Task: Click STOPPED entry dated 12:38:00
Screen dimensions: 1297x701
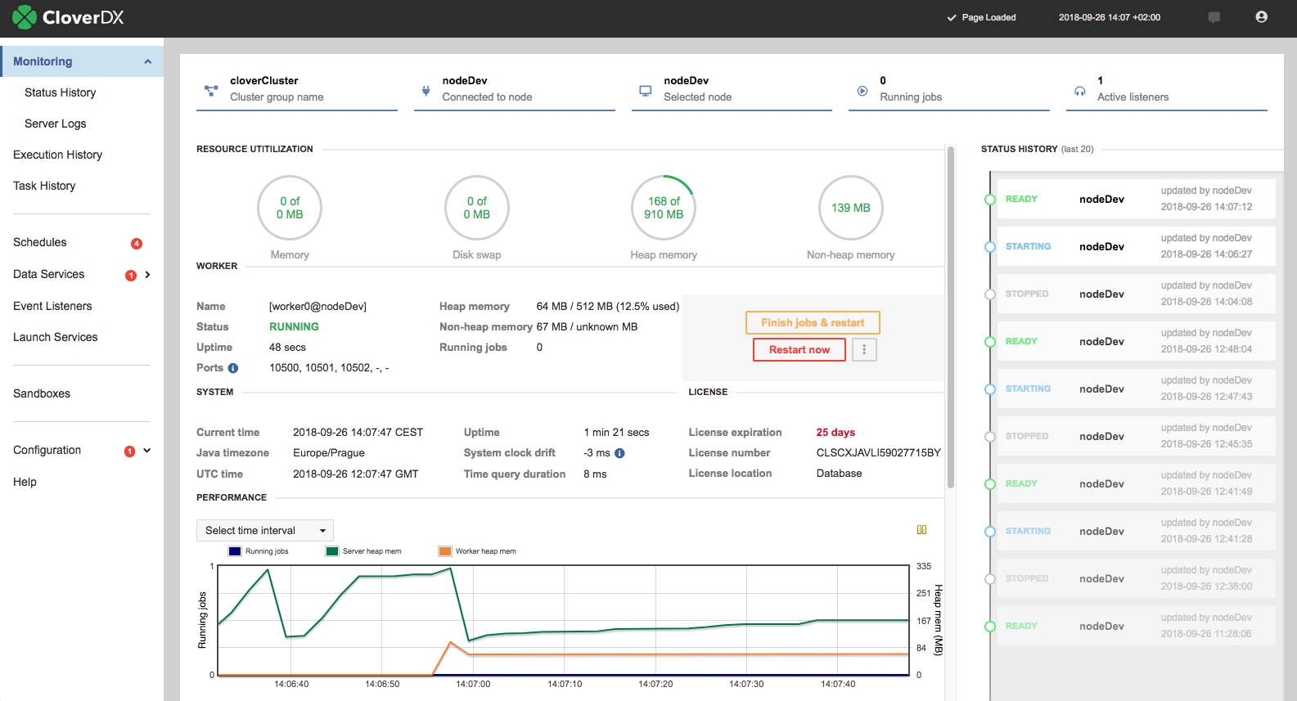Action: 1137,579
